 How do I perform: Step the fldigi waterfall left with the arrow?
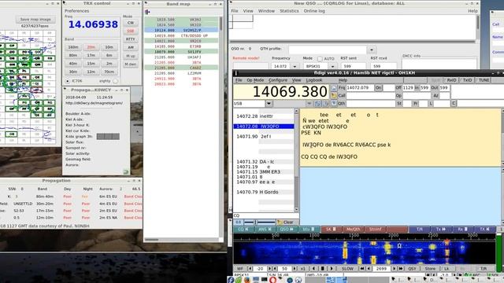(314, 269)
